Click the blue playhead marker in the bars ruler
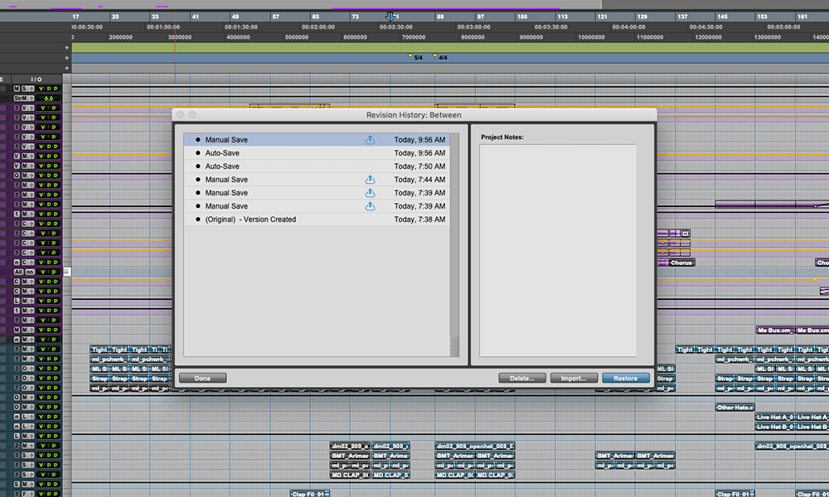Image resolution: width=829 pixels, height=497 pixels. click(390, 17)
